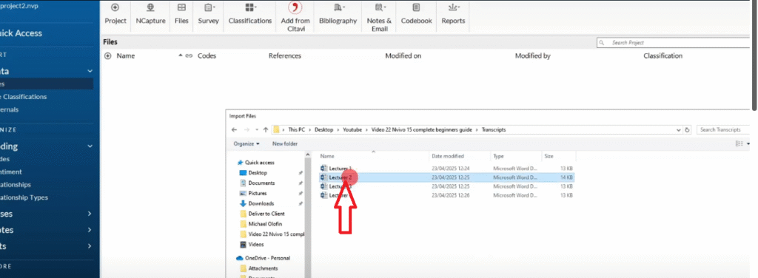Open the NCapture import button
The image size is (758, 278).
click(150, 14)
